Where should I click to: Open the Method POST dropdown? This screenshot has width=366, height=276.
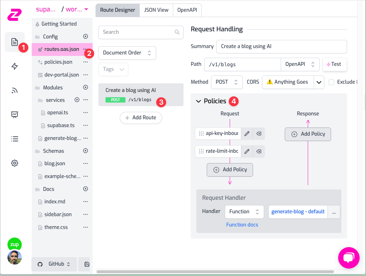click(x=227, y=82)
